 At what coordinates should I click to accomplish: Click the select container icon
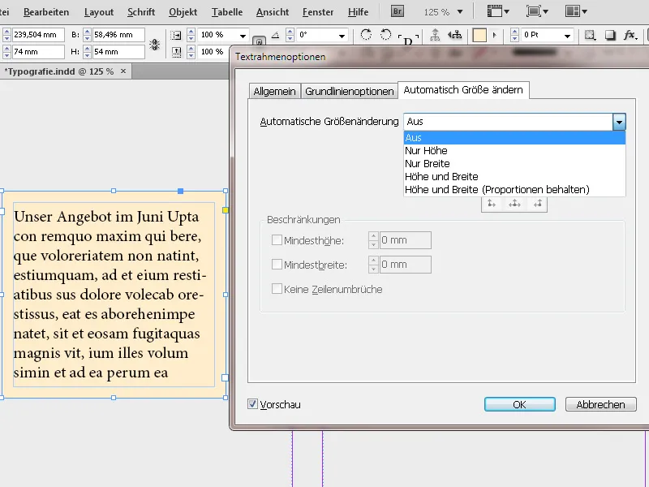435,35
